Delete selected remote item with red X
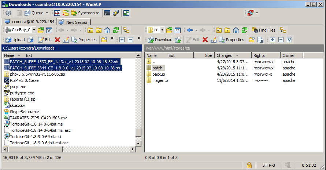This screenshot has height=170, width=326. click(x=205, y=40)
